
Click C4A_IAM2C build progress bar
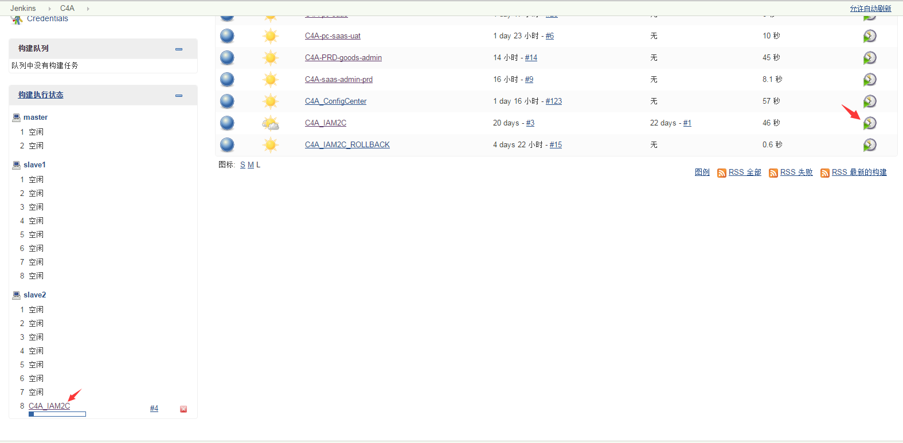pyautogui.click(x=57, y=414)
